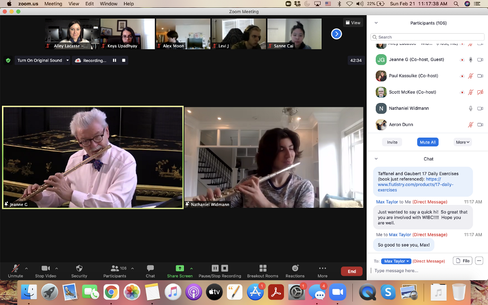Click the green Share Screen icon

point(180,268)
